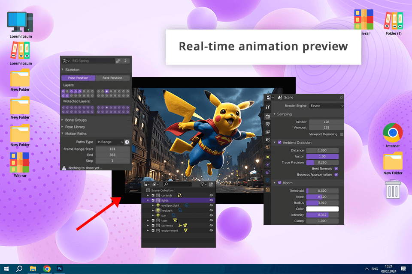Click the eyeSpecLight light bulb icon
The width and height of the screenshot is (412, 274).
pos(158,205)
